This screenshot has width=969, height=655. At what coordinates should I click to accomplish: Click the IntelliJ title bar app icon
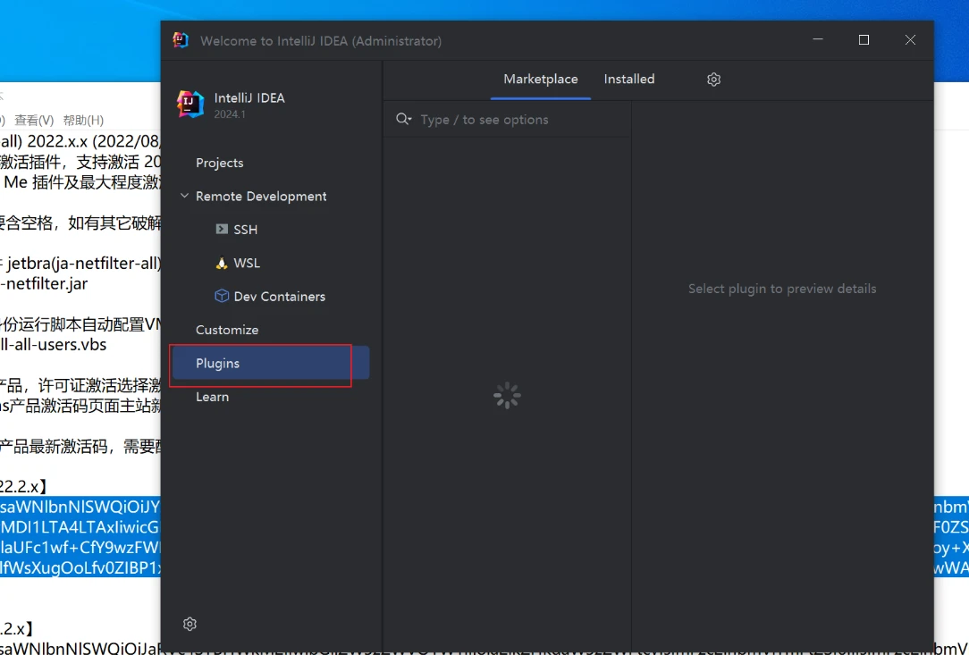[x=181, y=40]
